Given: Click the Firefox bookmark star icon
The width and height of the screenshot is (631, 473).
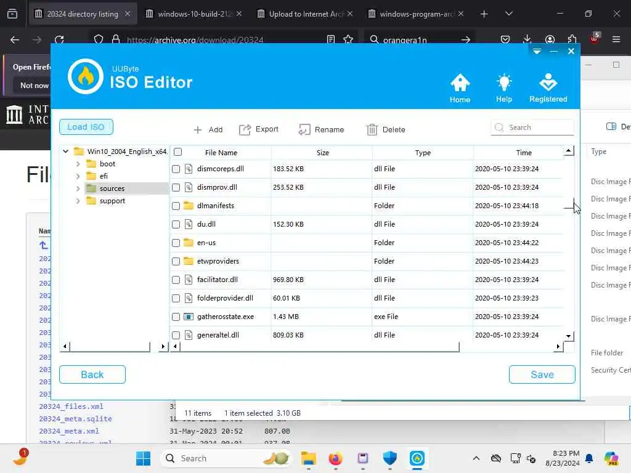Looking at the screenshot, I should 348,39.
